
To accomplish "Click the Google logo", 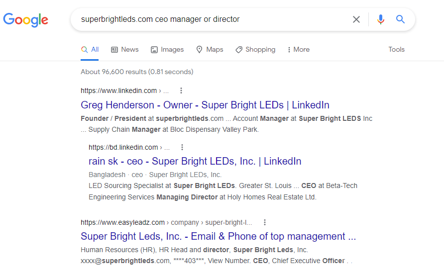I will tap(26, 20).
